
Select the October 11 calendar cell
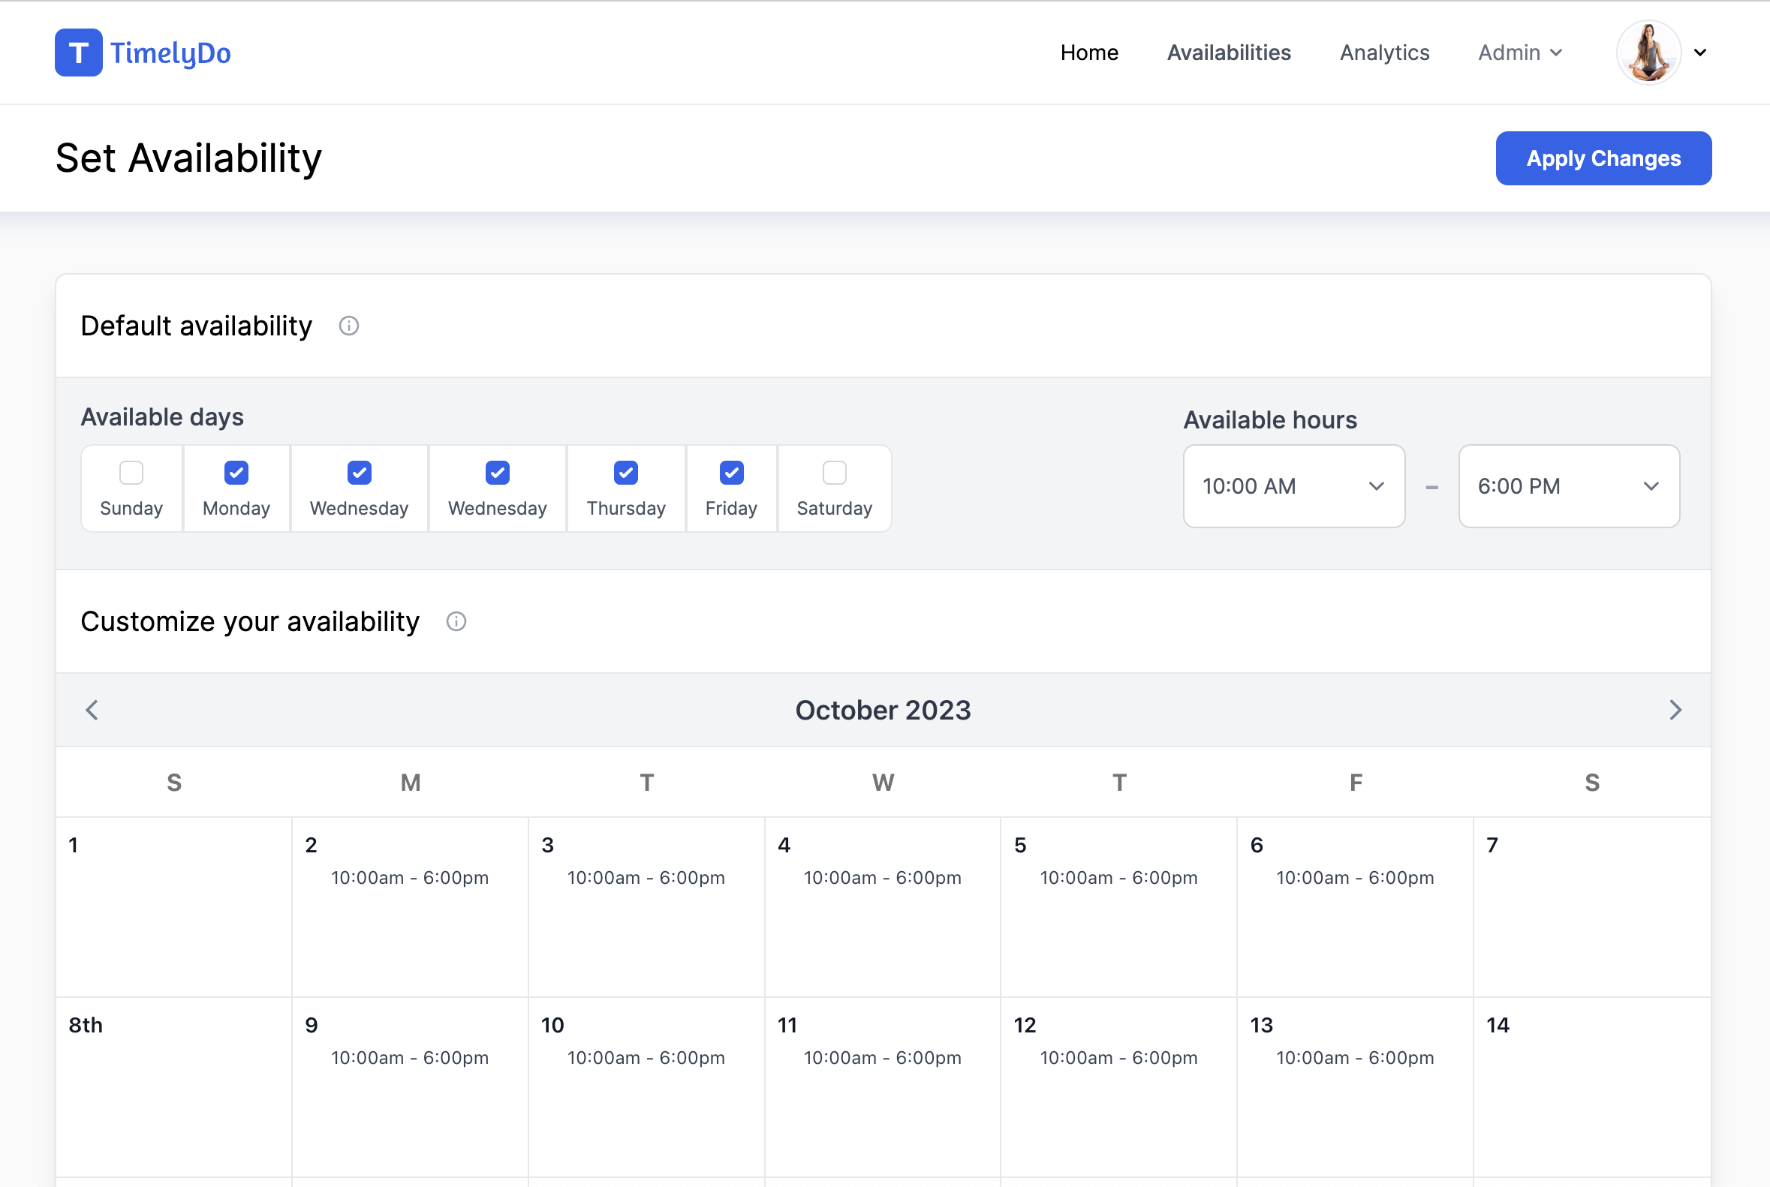(882, 1087)
